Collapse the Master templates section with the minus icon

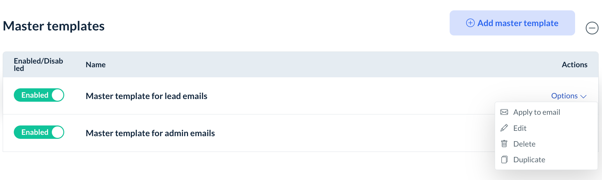(x=592, y=28)
